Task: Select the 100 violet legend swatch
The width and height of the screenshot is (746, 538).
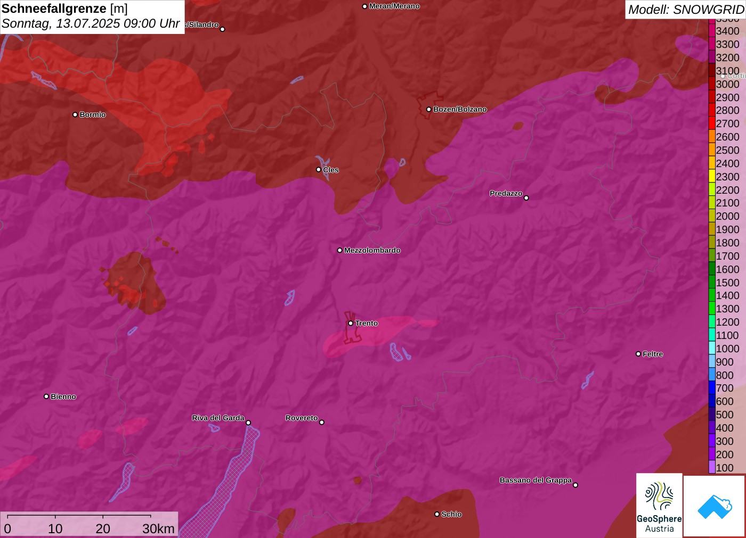Action: (x=712, y=467)
